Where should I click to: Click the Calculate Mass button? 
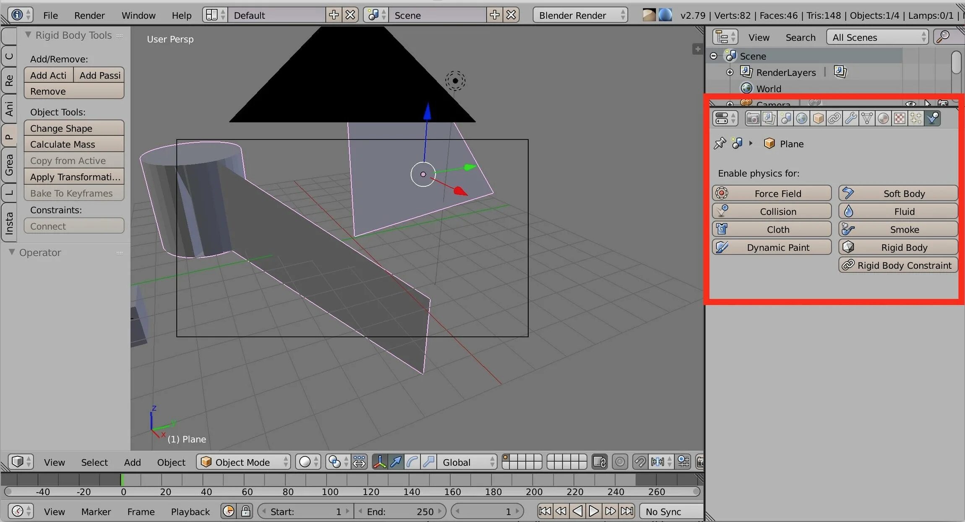(x=74, y=144)
